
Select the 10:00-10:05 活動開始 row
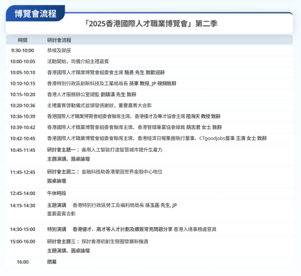tap(149, 61)
